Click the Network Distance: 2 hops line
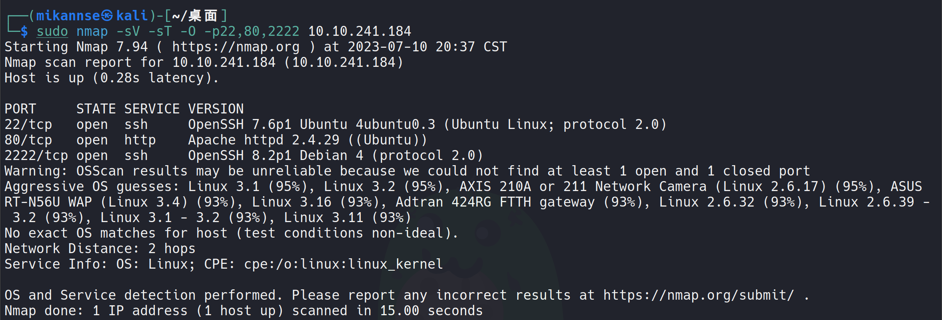Screen dimensions: 942x320 point(100,249)
